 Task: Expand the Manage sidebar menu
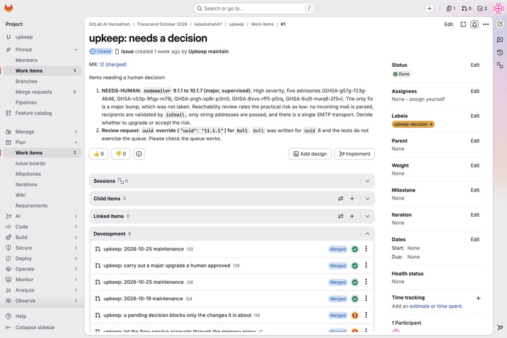[x=42, y=132]
